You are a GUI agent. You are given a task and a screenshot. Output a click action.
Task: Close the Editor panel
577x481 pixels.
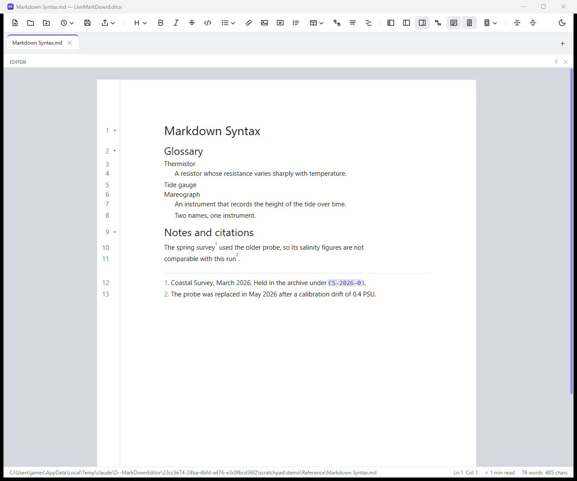pyautogui.click(x=566, y=62)
